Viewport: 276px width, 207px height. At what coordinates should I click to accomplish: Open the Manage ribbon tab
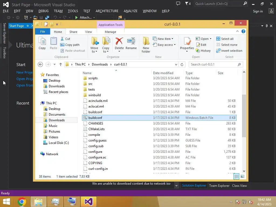pos(111,32)
